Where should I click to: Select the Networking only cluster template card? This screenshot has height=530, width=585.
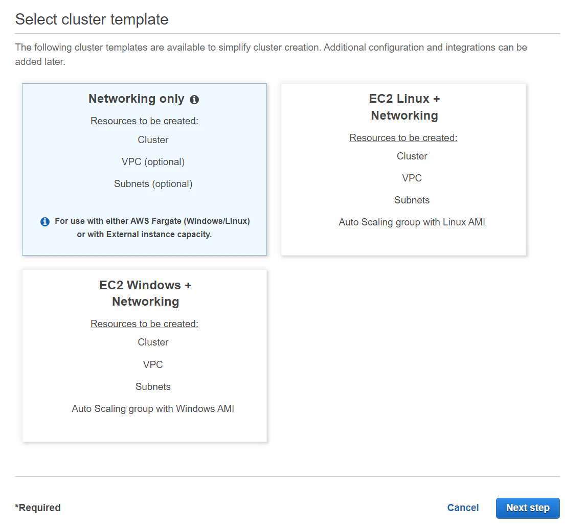[x=144, y=169]
